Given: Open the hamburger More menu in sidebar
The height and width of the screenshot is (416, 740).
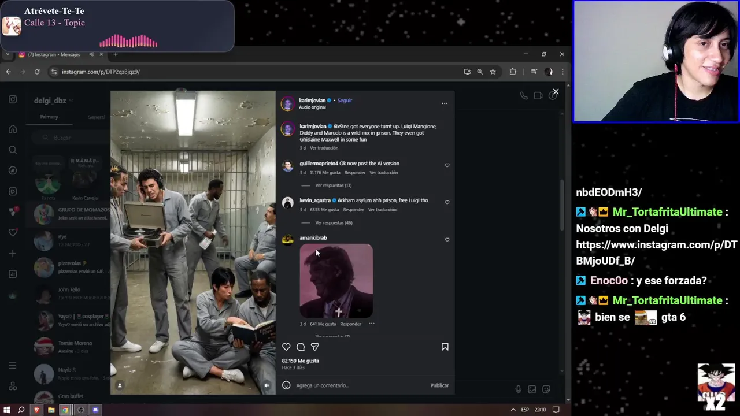Looking at the screenshot, I should coord(13,365).
